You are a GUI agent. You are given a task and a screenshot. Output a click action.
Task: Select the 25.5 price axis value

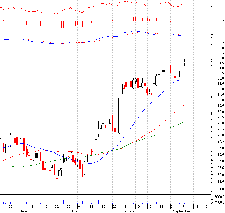[x=221, y=168]
